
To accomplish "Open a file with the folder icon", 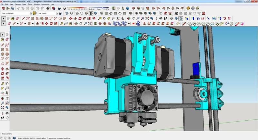I will 8,8.
